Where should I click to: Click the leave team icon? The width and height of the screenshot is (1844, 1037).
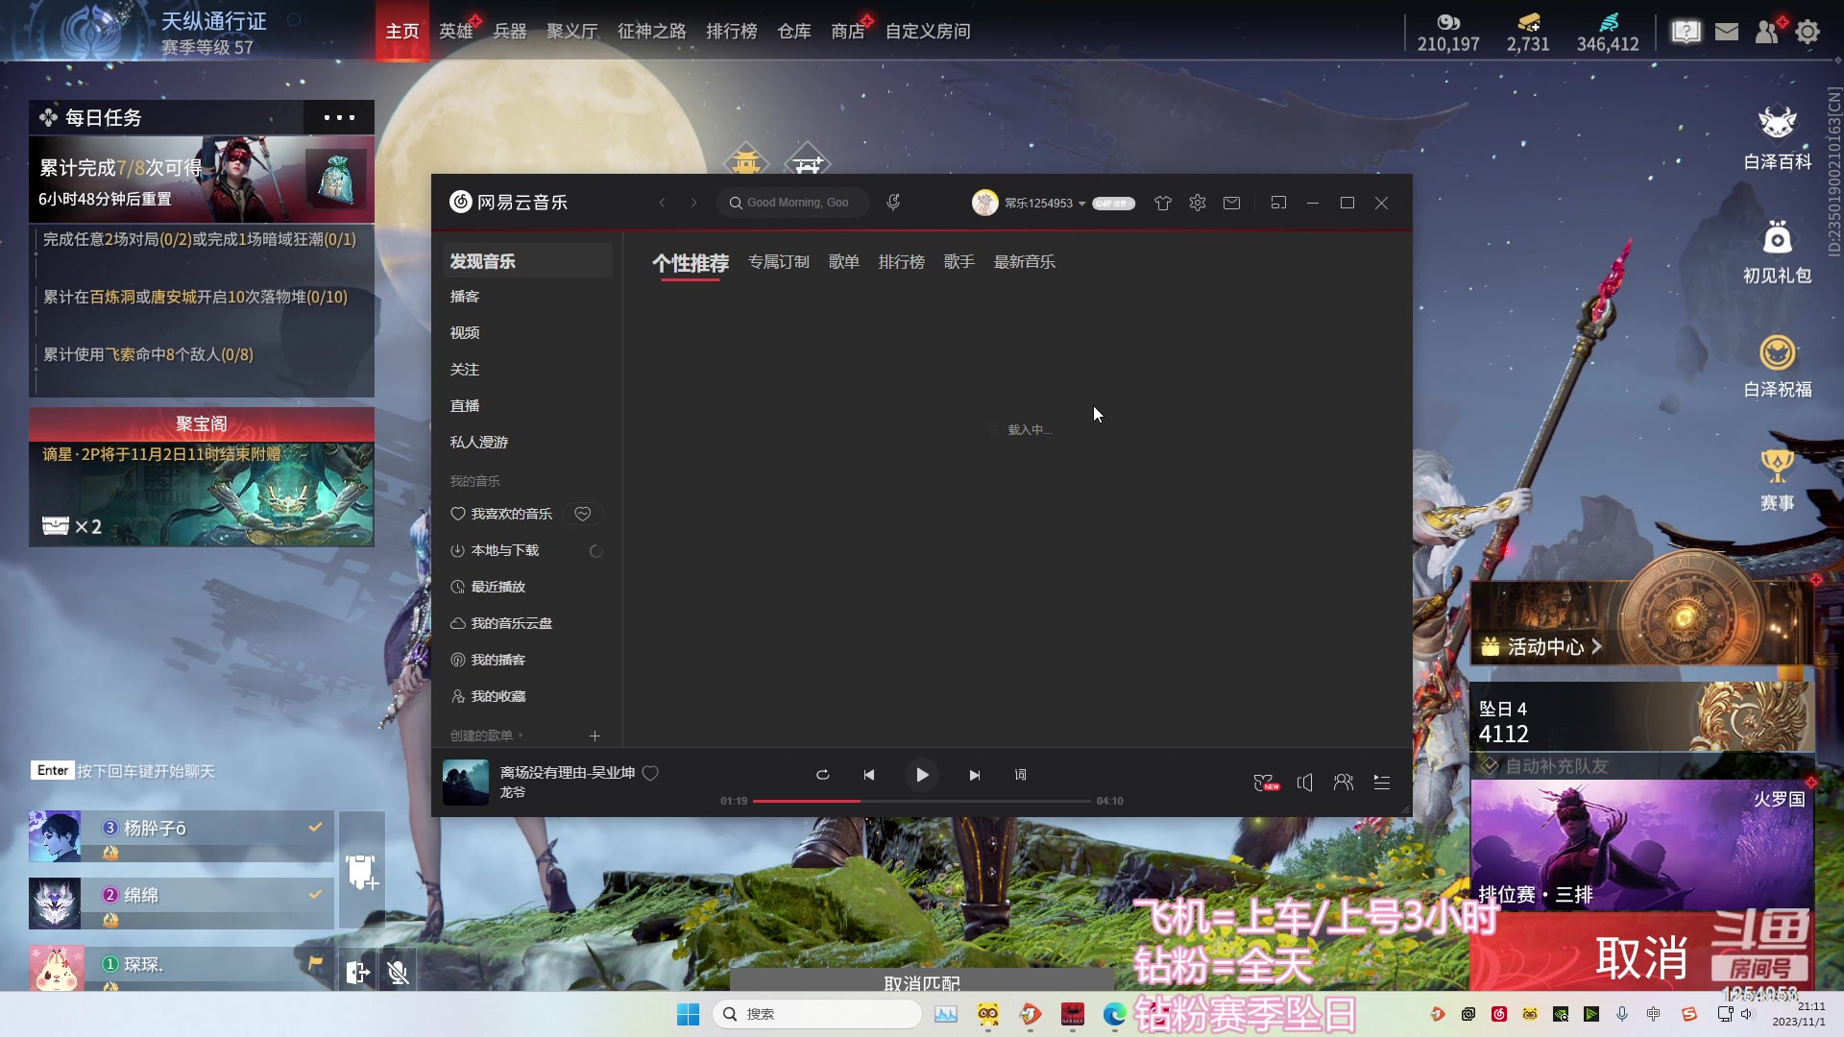[x=357, y=972]
